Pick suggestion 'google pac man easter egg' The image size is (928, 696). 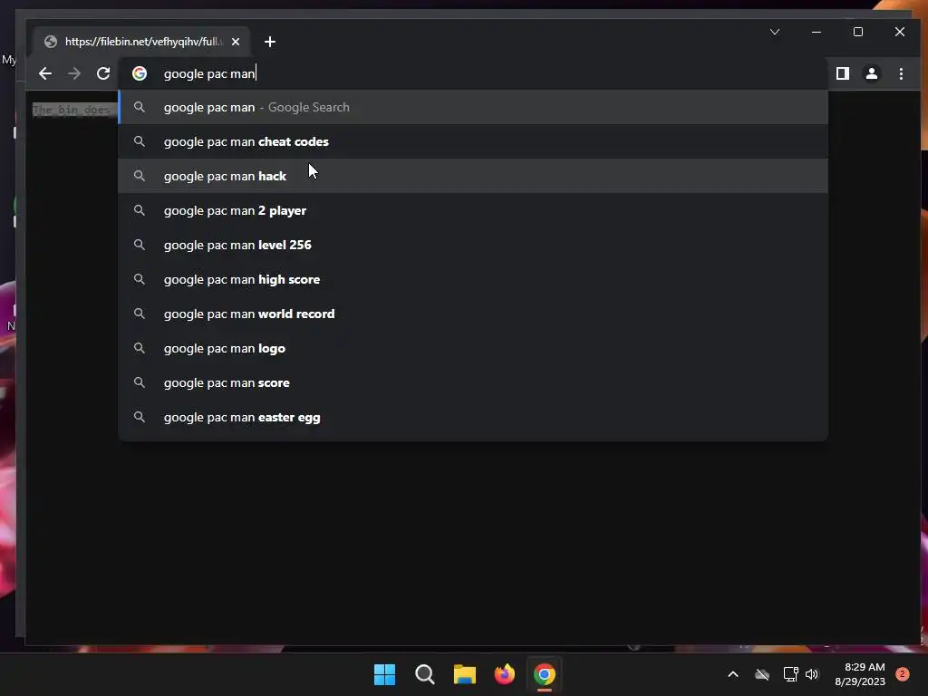pos(473,417)
